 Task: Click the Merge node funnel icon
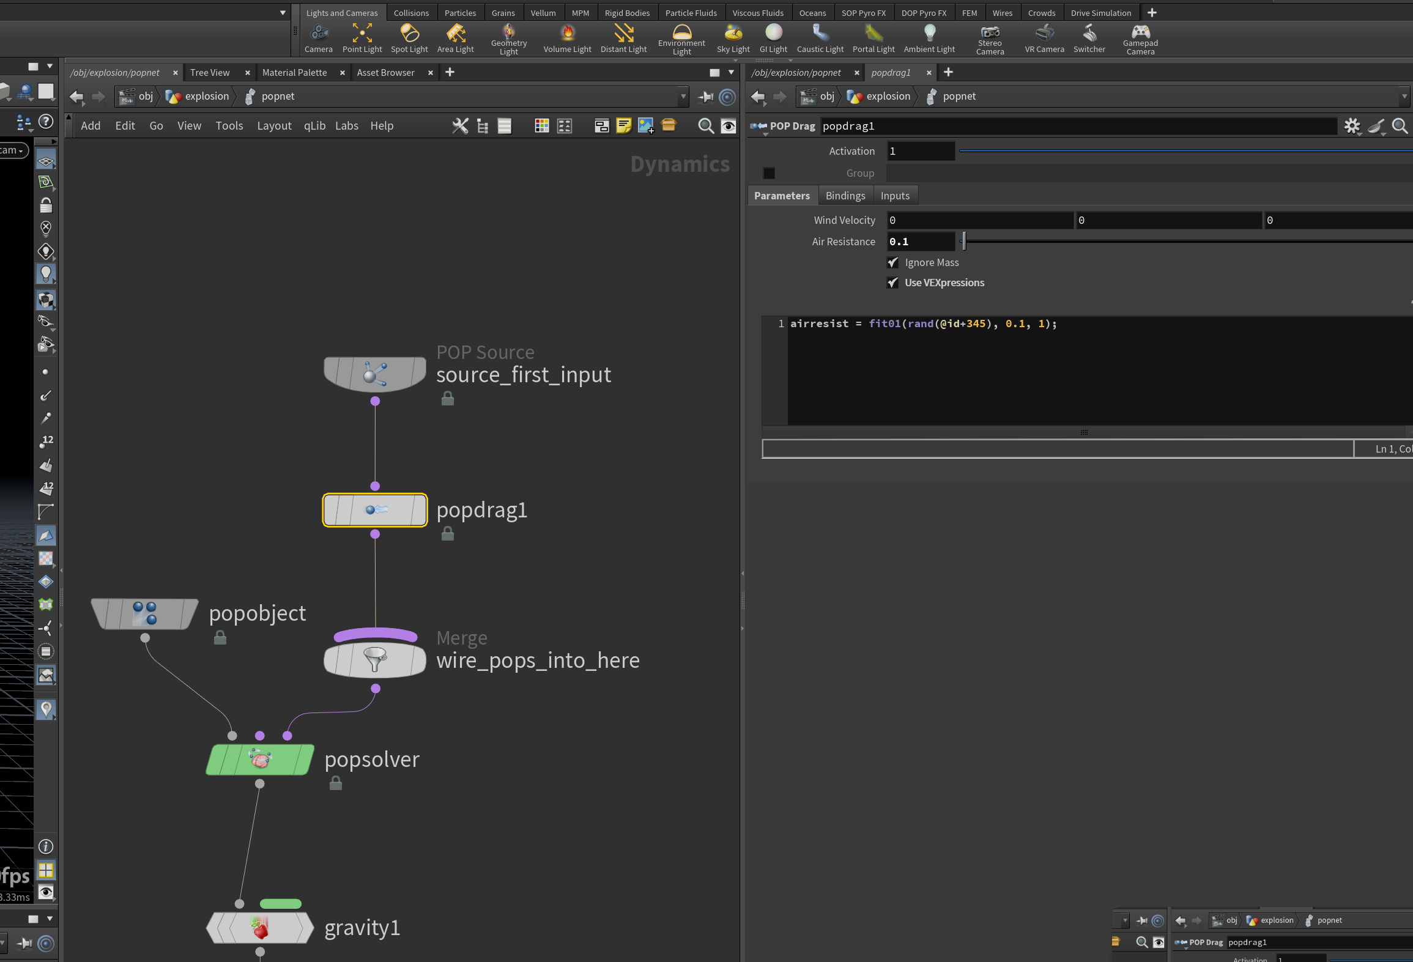(x=375, y=660)
